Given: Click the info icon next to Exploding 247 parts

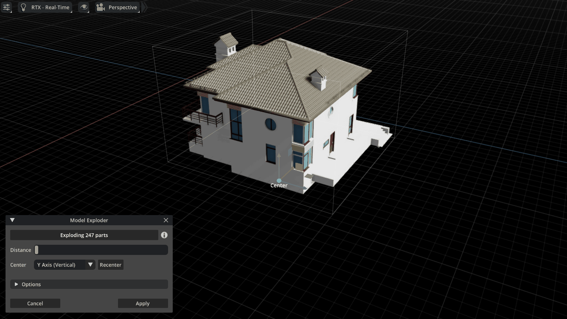Looking at the screenshot, I should 164,235.
